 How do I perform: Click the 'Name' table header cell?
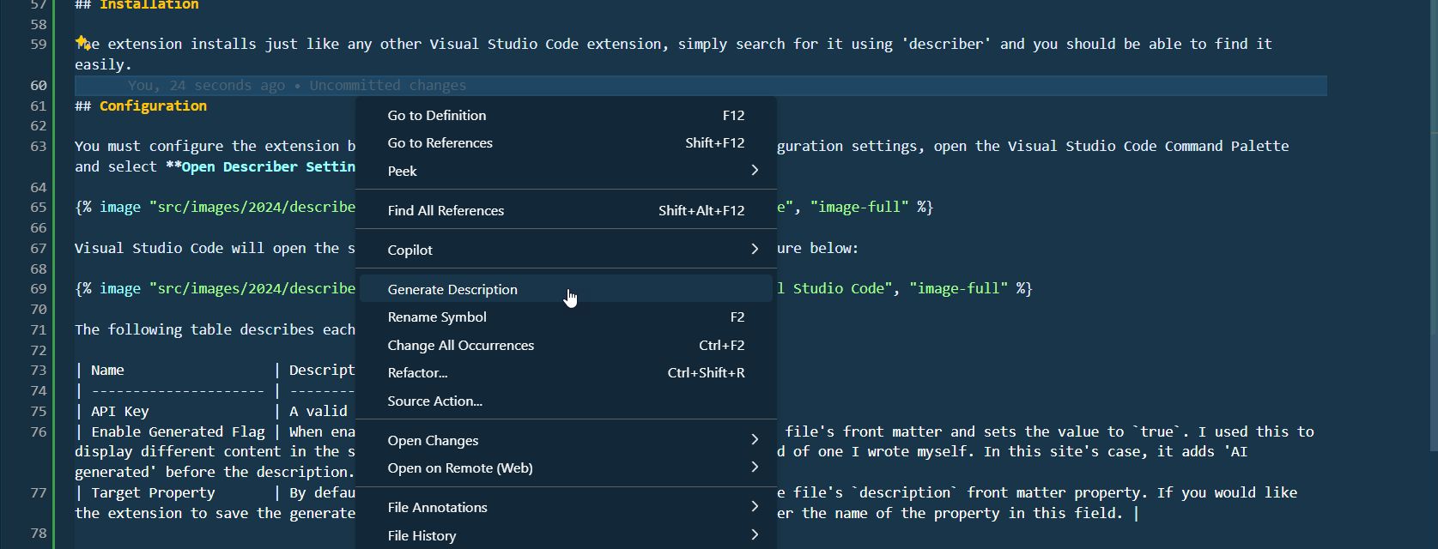pyautogui.click(x=107, y=370)
